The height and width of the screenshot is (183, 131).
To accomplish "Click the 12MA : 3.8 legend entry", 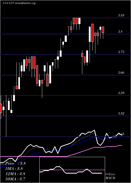I will pyautogui.click(x=15, y=174).
